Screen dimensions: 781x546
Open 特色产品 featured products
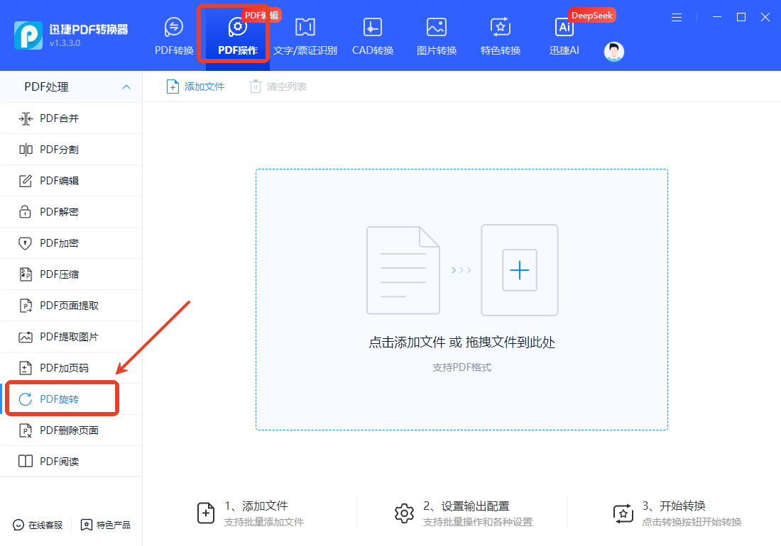(x=106, y=525)
